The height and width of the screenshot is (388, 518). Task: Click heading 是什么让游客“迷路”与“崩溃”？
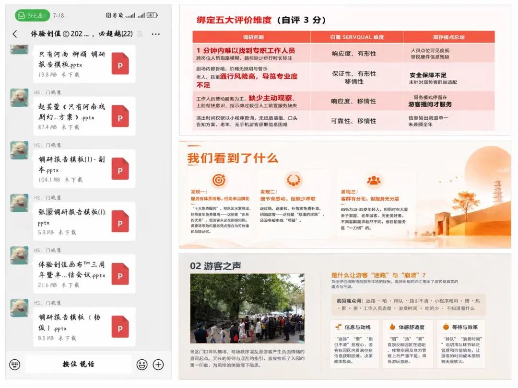click(x=378, y=275)
